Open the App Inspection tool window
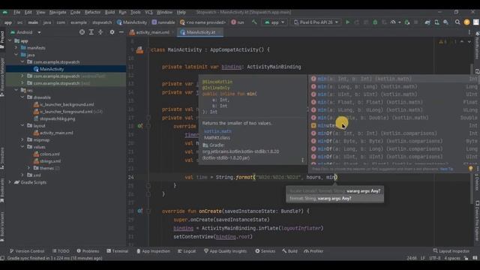This screenshot has width=480, height=270. 153,251
